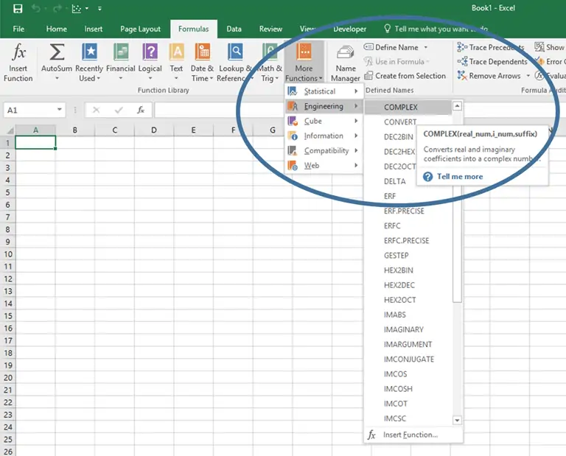Select the COMPLEX function

point(408,107)
